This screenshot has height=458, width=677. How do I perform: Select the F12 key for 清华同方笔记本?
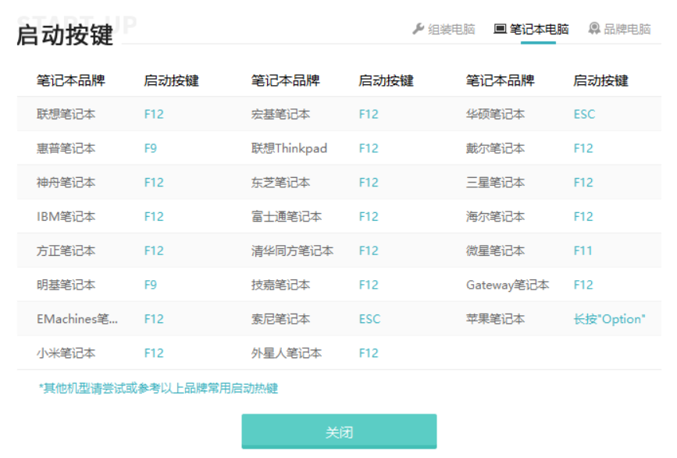369,250
